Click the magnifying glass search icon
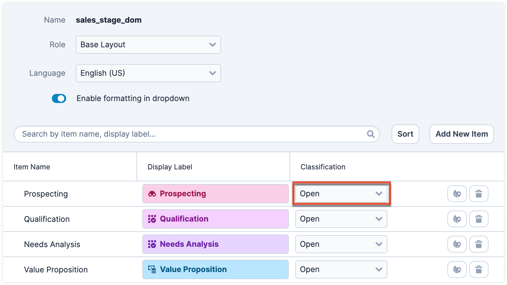 point(371,134)
